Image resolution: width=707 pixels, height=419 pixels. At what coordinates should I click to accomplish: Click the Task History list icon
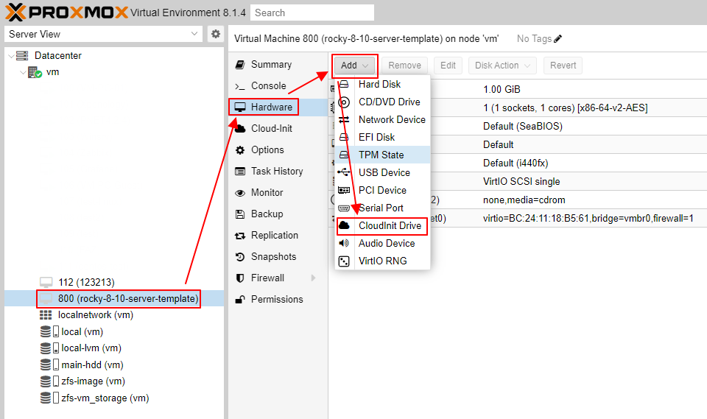[x=240, y=172]
